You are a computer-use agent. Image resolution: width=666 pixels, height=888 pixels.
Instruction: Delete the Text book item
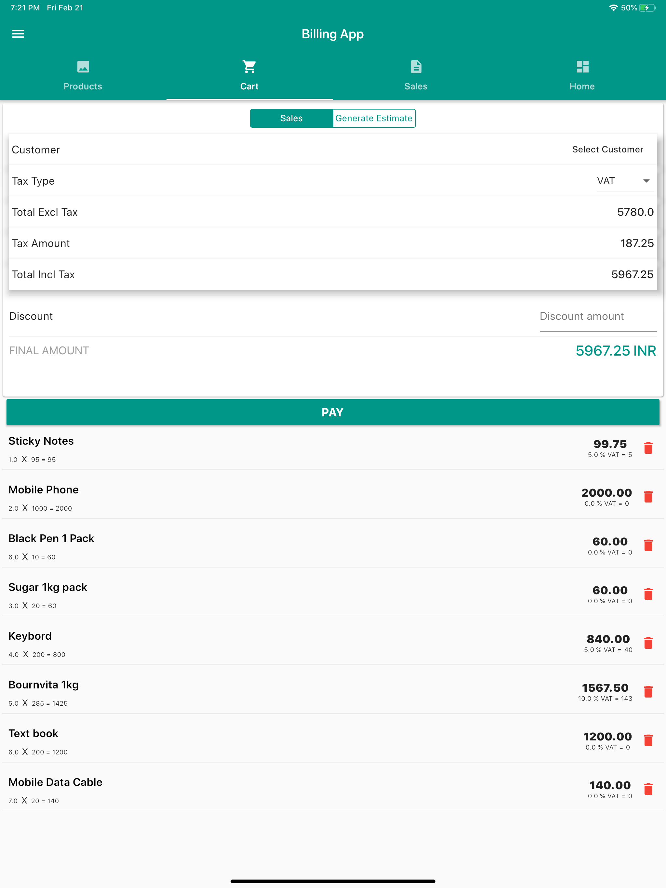pos(648,740)
